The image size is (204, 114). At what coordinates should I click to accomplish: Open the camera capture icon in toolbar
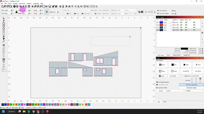click(46, 6)
